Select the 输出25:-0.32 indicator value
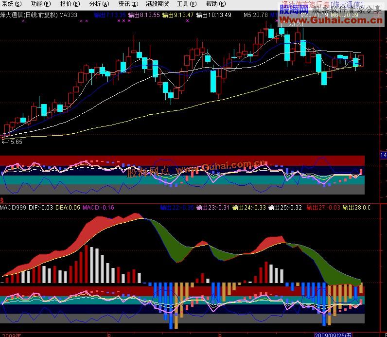Viewport: 387px width, 337px height. pyautogui.click(x=285, y=208)
